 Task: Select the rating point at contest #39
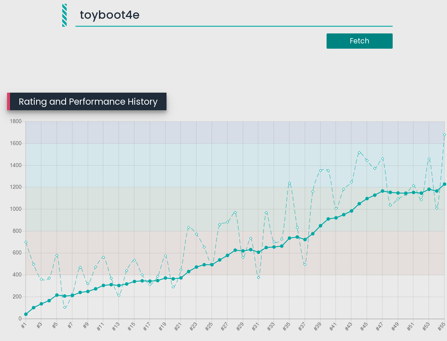click(x=320, y=226)
